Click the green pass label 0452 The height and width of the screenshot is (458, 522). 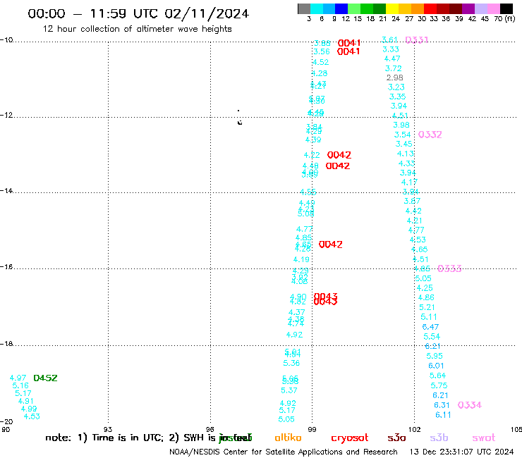coord(45,378)
